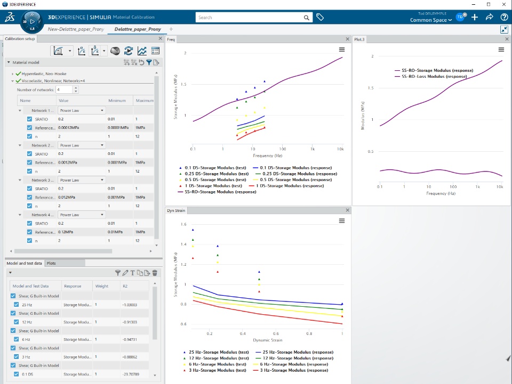Open Common Space dropdown
The image size is (512, 384).
point(431,20)
